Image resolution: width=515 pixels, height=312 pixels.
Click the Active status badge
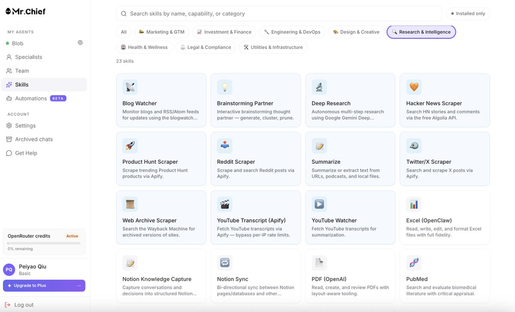pyautogui.click(x=72, y=236)
